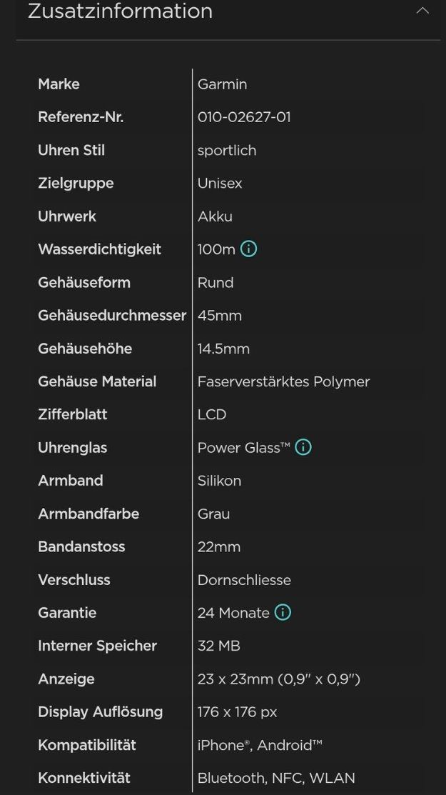The image size is (446, 795).
Task: Click the Unisex Zielgruppe value
Action: click(220, 183)
